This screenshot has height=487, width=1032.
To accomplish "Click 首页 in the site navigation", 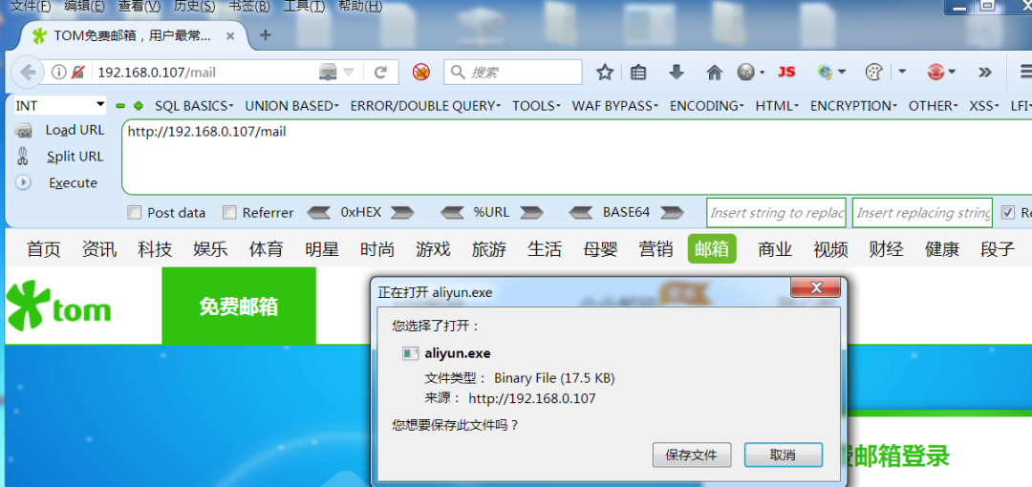I will coord(43,249).
